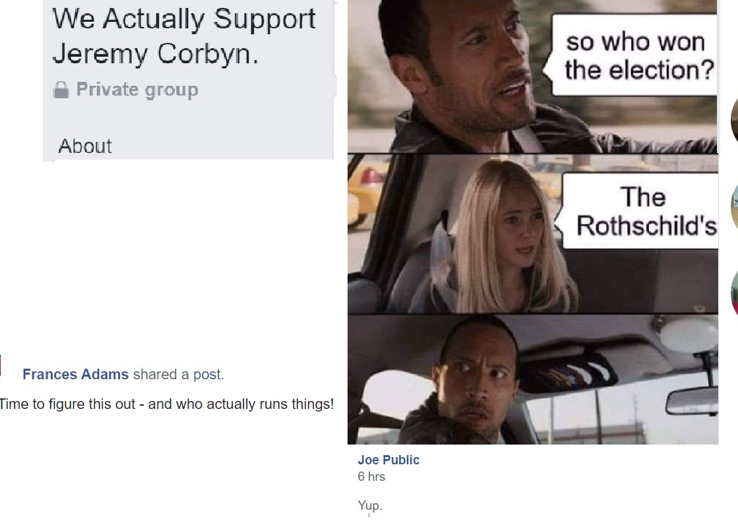Select the bottom meme panel with shocked driver
Image resolution: width=738 pixels, height=527 pixels.
(x=533, y=379)
